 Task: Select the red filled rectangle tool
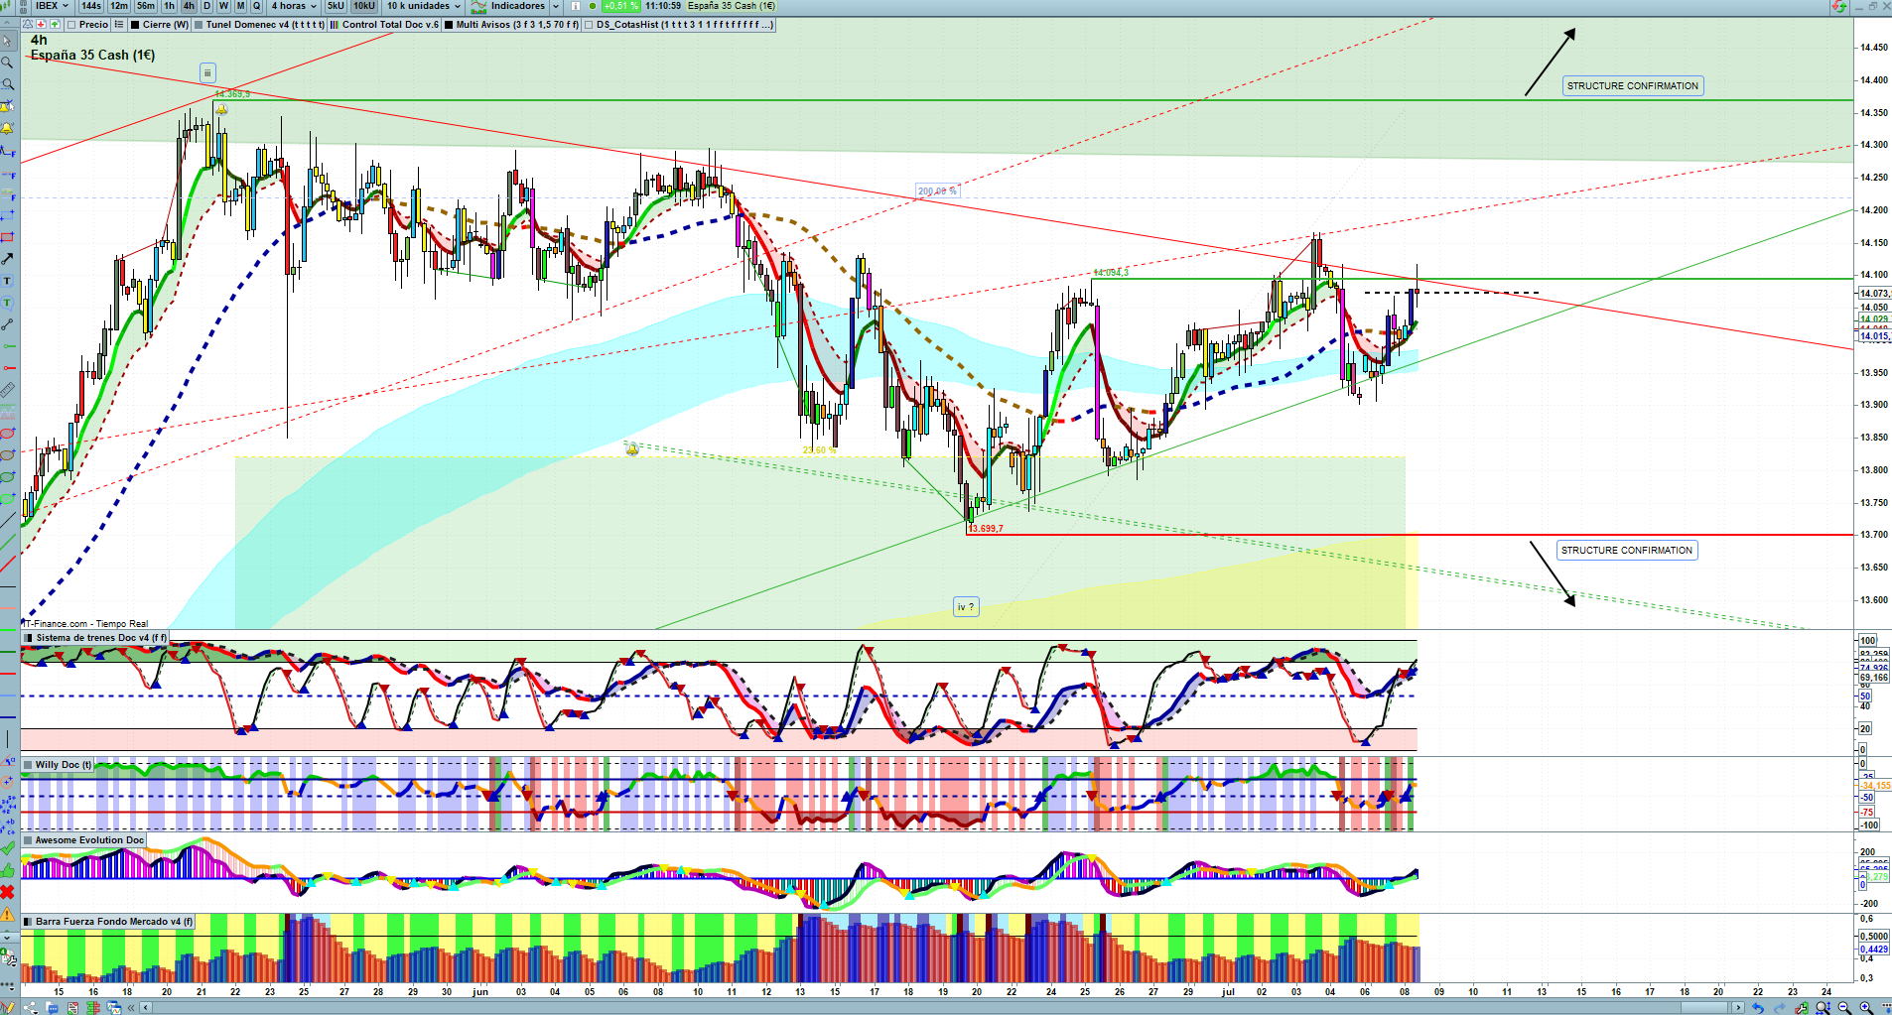click(7, 237)
